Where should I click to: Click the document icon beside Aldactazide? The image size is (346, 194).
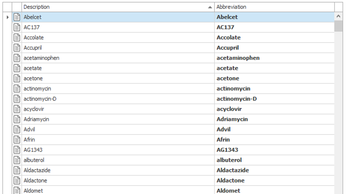[17, 170]
